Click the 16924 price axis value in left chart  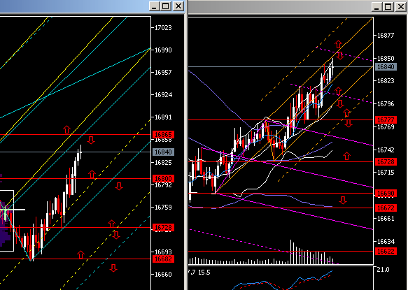pyautogui.click(x=163, y=95)
